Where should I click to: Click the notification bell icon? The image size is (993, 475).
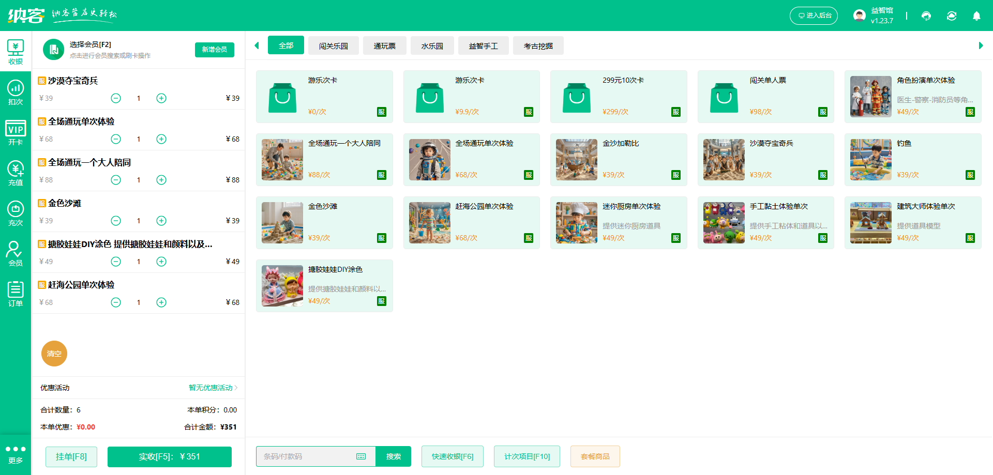click(x=976, y=16)
